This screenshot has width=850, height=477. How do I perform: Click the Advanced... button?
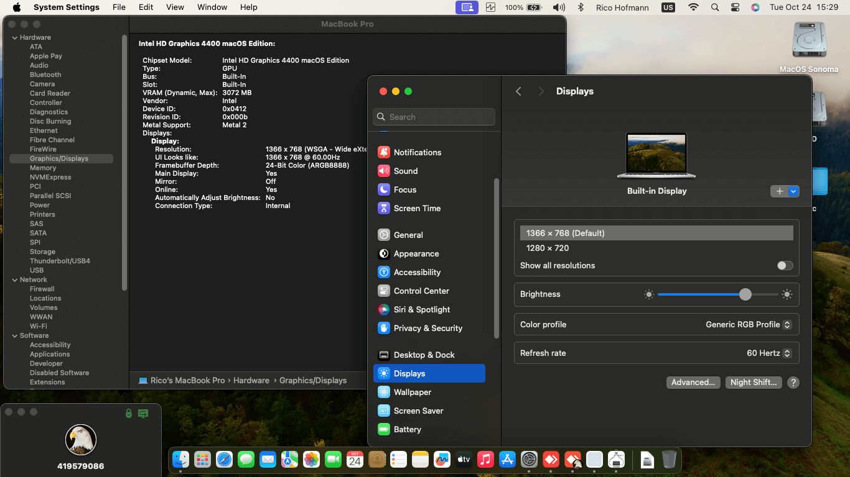tap(693, 383)
